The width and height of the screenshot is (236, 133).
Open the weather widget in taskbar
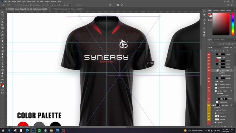(x=193, y=130)
